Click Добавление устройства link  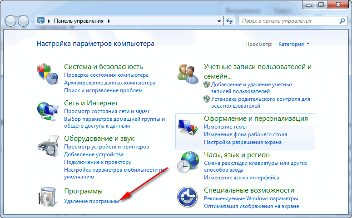click(x=94, y=154)
